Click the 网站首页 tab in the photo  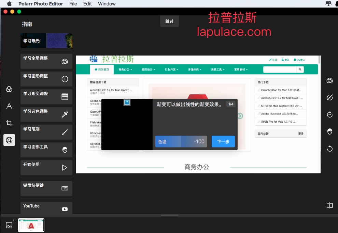(x=102, y=69)
